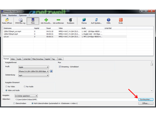The image size is (156, 117).
Task: Click the Zielordner path input field
Action: point(76,99)
